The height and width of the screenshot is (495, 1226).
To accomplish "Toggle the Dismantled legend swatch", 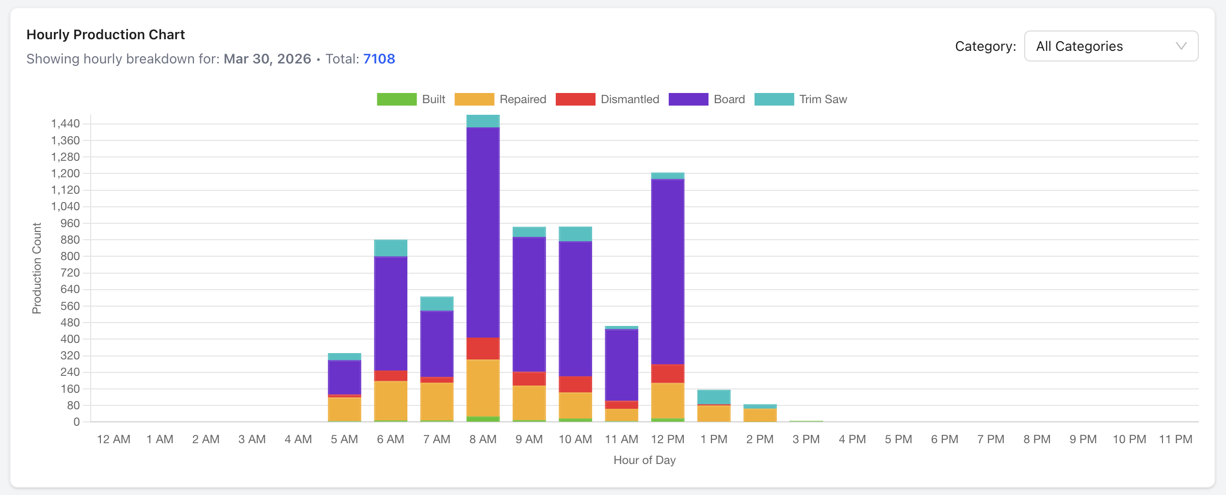I will click(575, 99).
